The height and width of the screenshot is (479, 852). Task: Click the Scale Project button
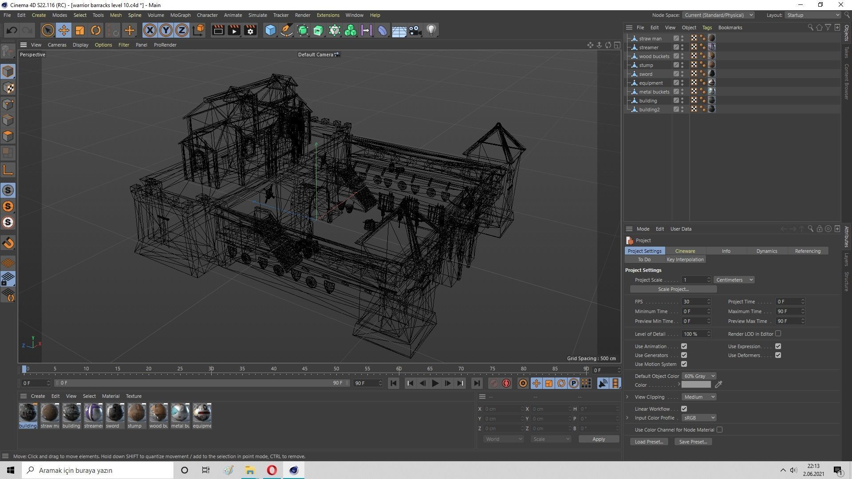click(673, 289)
